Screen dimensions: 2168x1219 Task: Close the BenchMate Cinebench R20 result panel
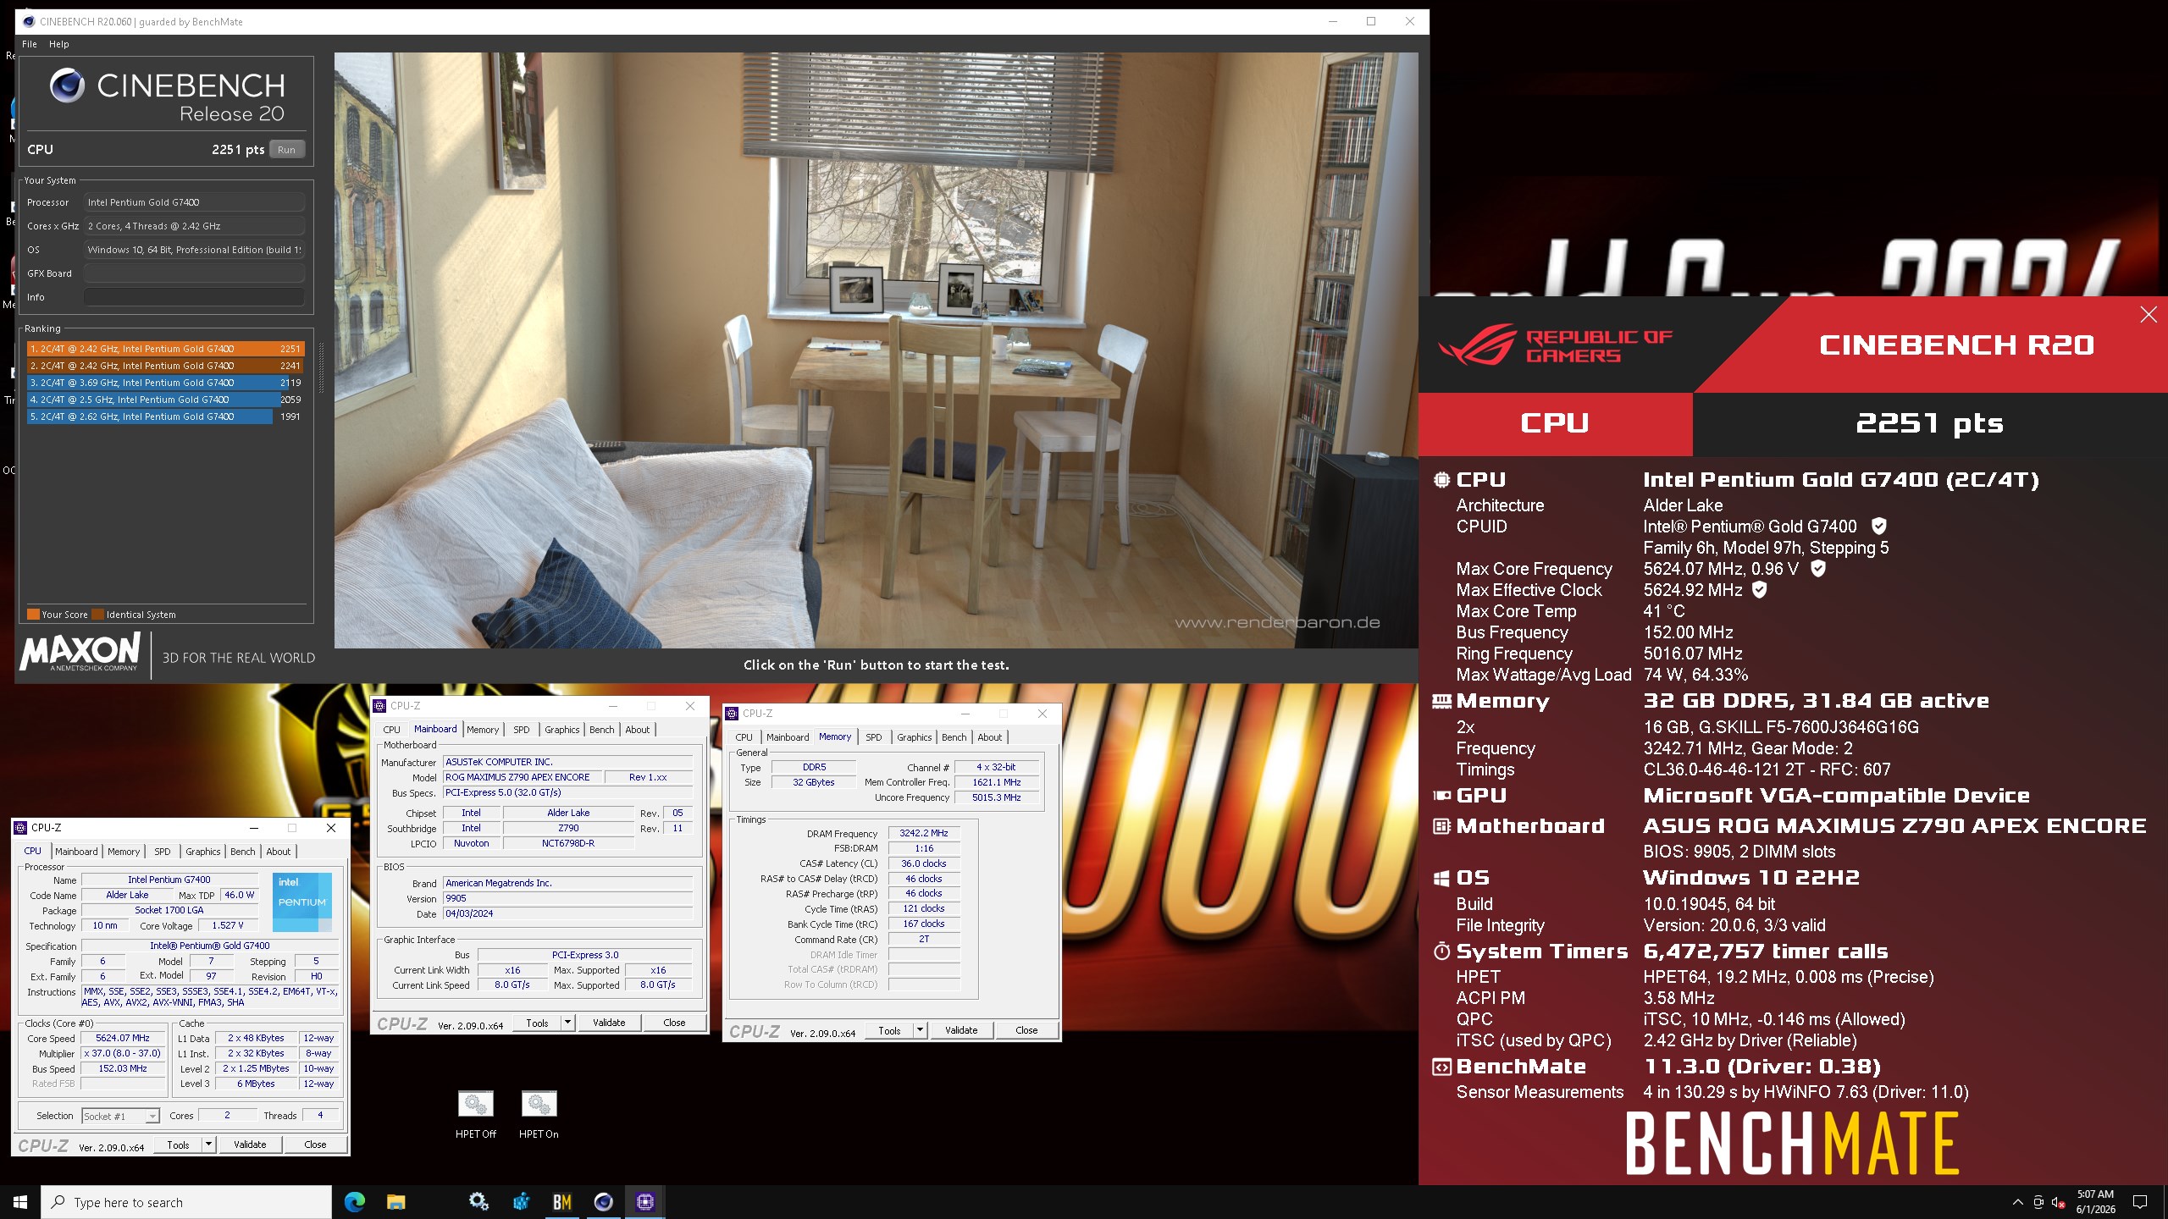click(2149, 315)
